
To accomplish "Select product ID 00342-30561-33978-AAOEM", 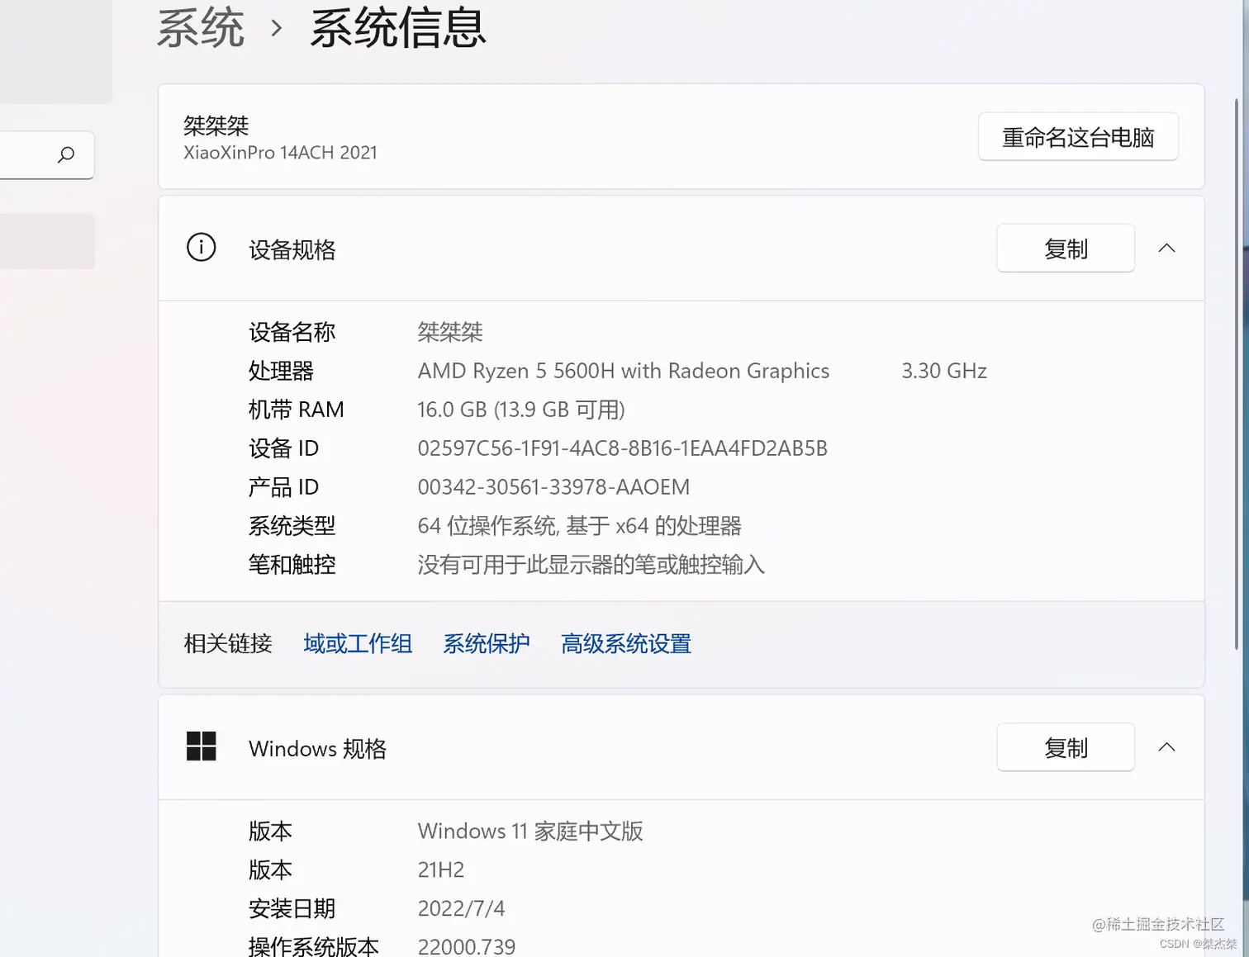I will click(553, 487).
